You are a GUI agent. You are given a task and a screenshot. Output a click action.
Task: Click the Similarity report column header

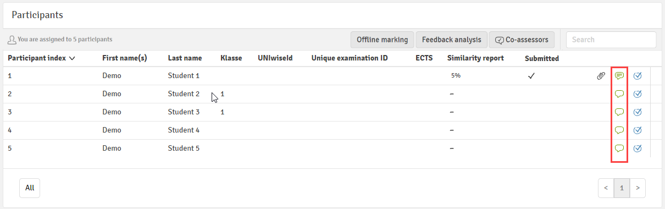pos(475,58)
